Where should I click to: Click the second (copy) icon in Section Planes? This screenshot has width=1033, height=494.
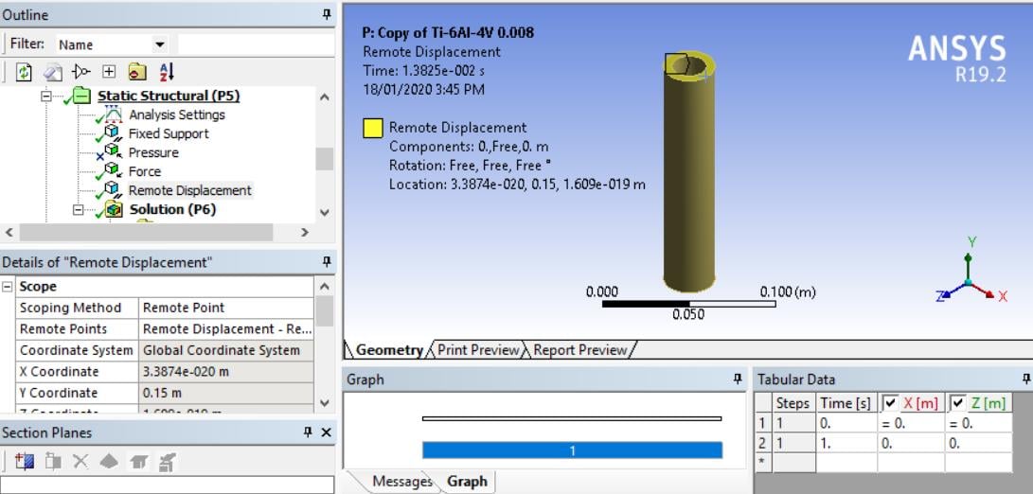click(x=53, y=461)
